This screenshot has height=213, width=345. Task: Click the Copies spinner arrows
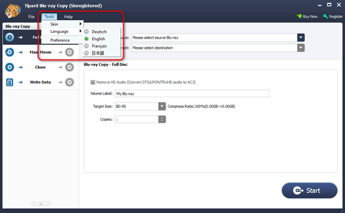click(x=162, y=119)
